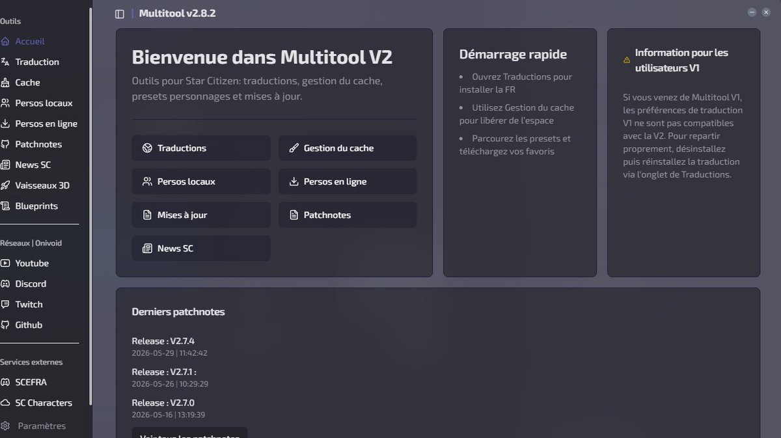Image resolution: width=781 pixels, height=438 pixels.
Task: Click the Discord label in sidebar
Action: [31, 284]
